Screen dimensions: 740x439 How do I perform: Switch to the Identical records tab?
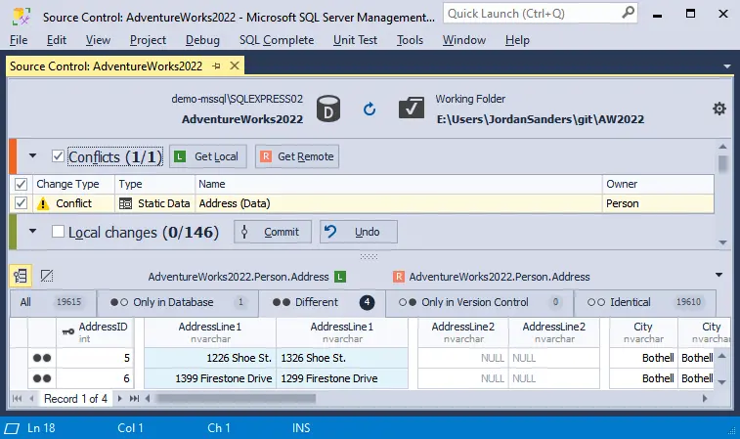(644, 302)
